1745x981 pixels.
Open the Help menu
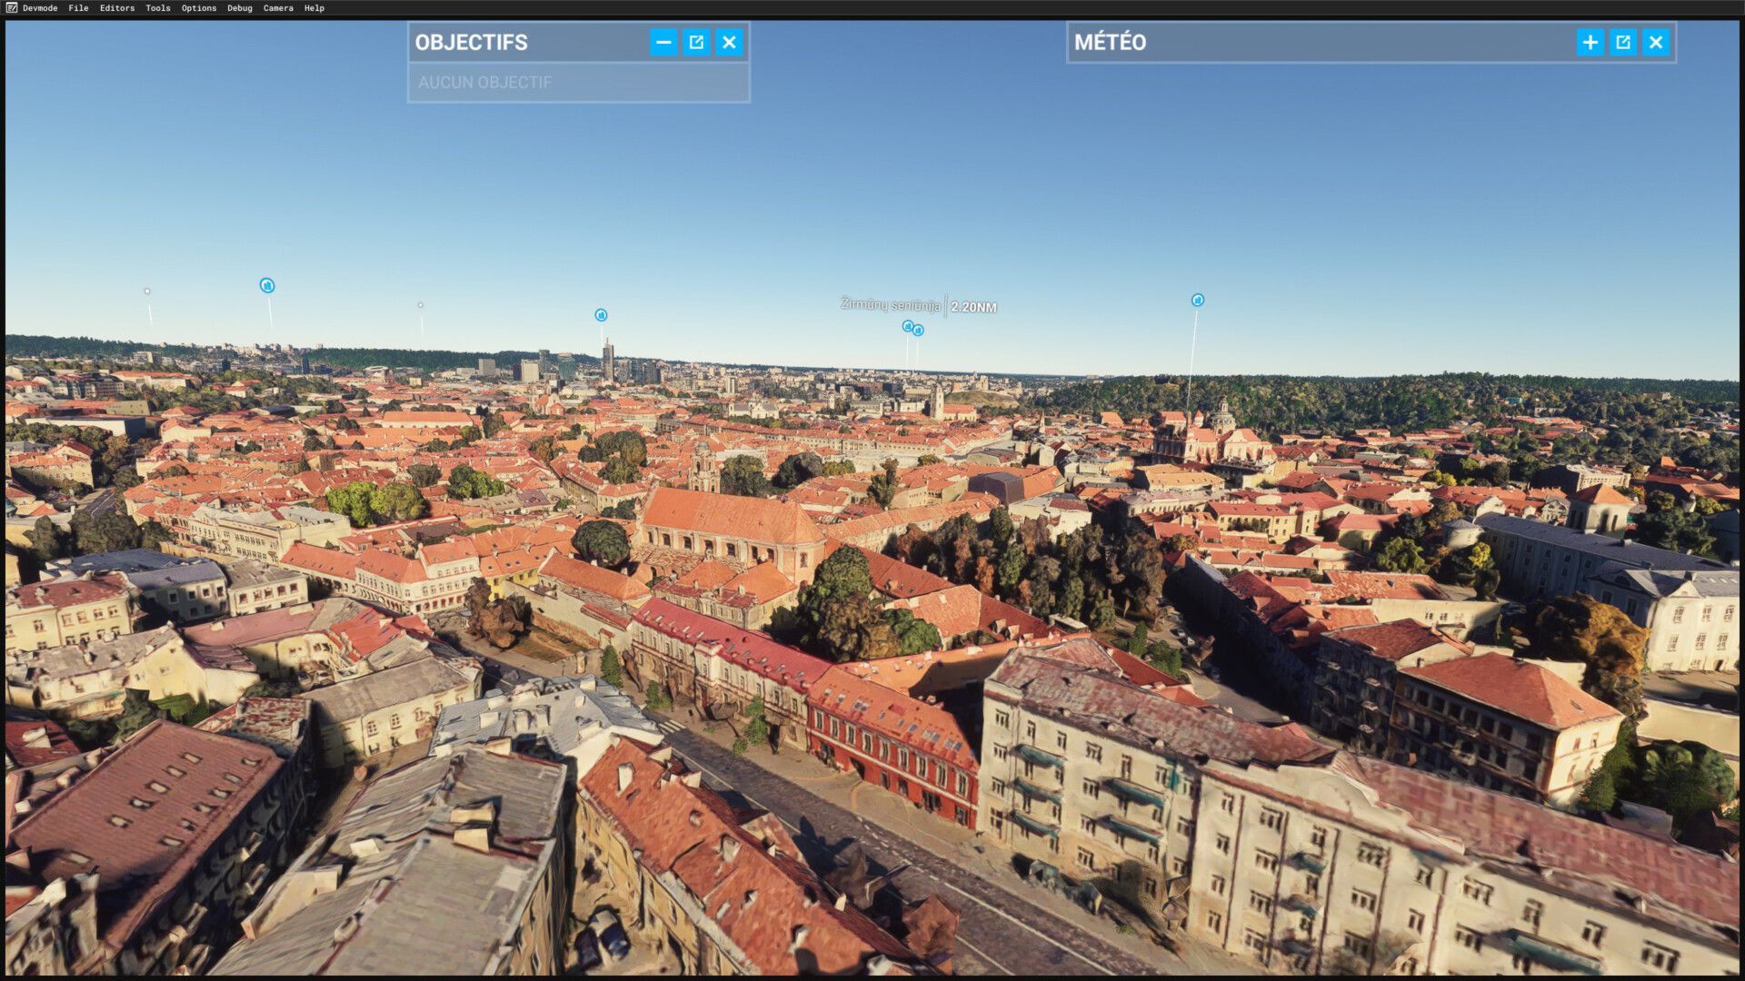click(314, 8)
